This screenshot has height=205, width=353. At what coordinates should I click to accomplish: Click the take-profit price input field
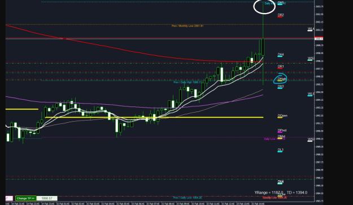click(47, 198)
